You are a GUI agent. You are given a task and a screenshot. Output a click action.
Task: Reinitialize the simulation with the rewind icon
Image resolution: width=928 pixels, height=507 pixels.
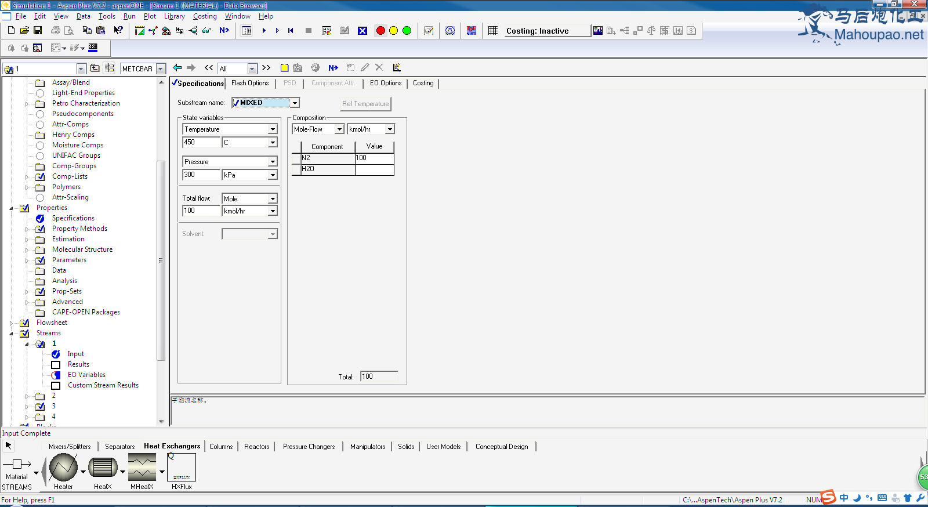click(291, 31)
